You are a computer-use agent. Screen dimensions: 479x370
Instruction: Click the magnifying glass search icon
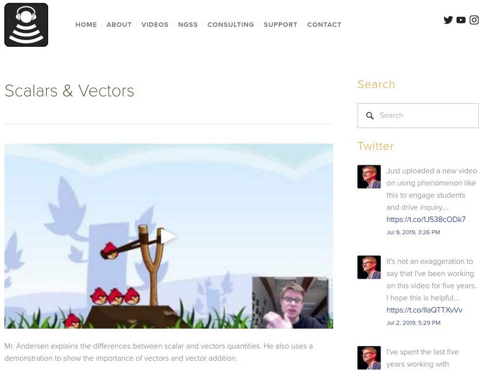pos(369,116)
